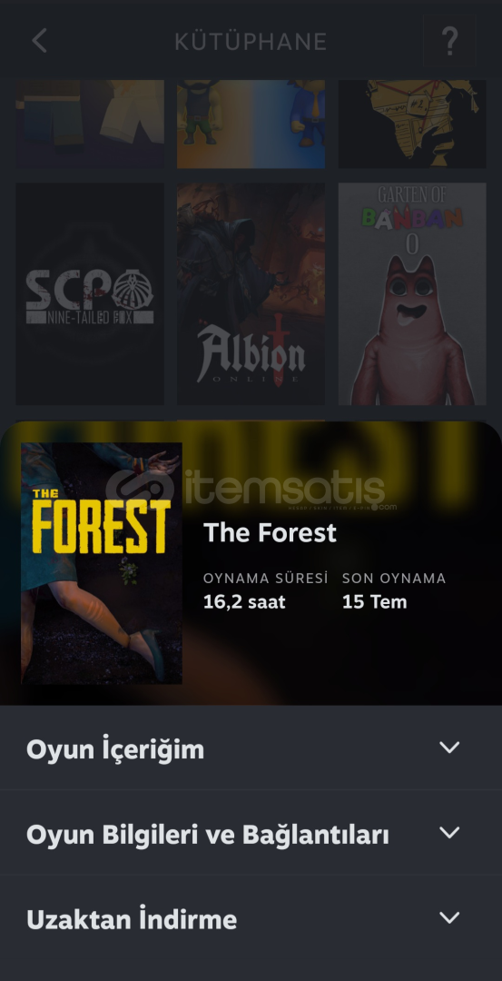This screenshot has height=981, width=502.
Task: Select the blocky character game tile
Action: pyautogui.click(x=90, y=124)
